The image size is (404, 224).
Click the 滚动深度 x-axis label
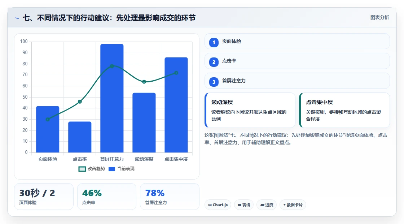[144, 159]
